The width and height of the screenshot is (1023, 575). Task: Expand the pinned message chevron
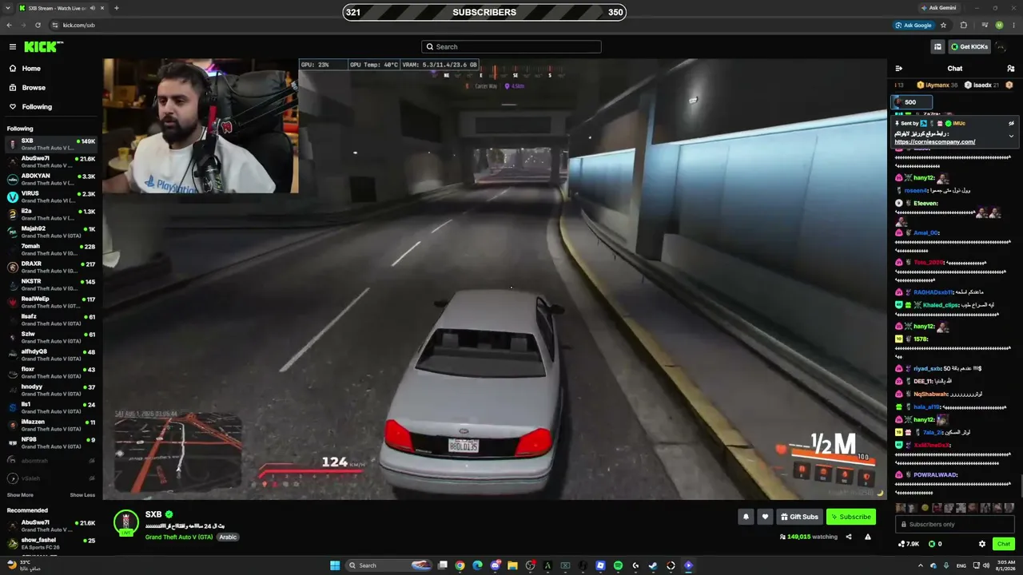click(x=1011, y=136)
